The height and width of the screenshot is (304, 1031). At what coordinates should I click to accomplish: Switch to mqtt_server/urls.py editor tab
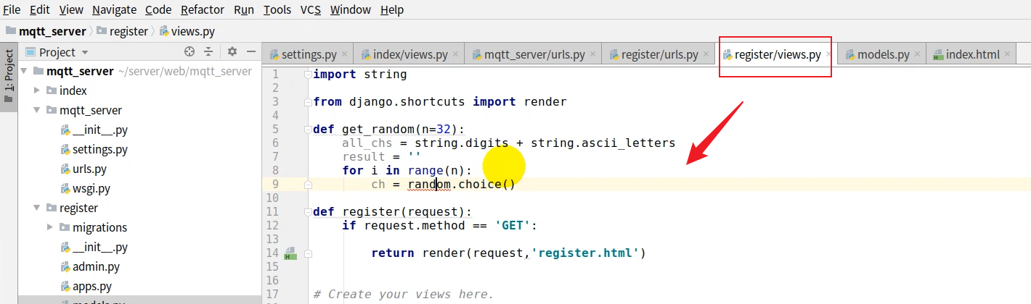pos(534,54)
